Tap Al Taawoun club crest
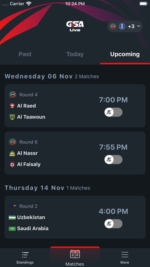This screenshot has height=267, width=150. (12, 117)
